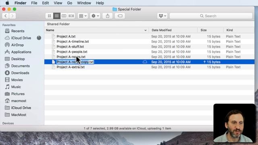Open the Window menu

84,3
